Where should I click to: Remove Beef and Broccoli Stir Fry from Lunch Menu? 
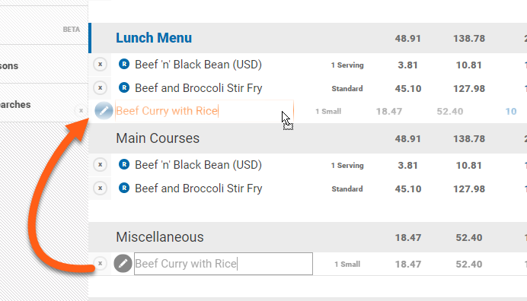pos(101,88)
